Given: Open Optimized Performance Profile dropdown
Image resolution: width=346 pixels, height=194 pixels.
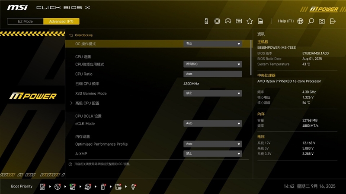Looking at the screenshot, I should click(213, 144).
